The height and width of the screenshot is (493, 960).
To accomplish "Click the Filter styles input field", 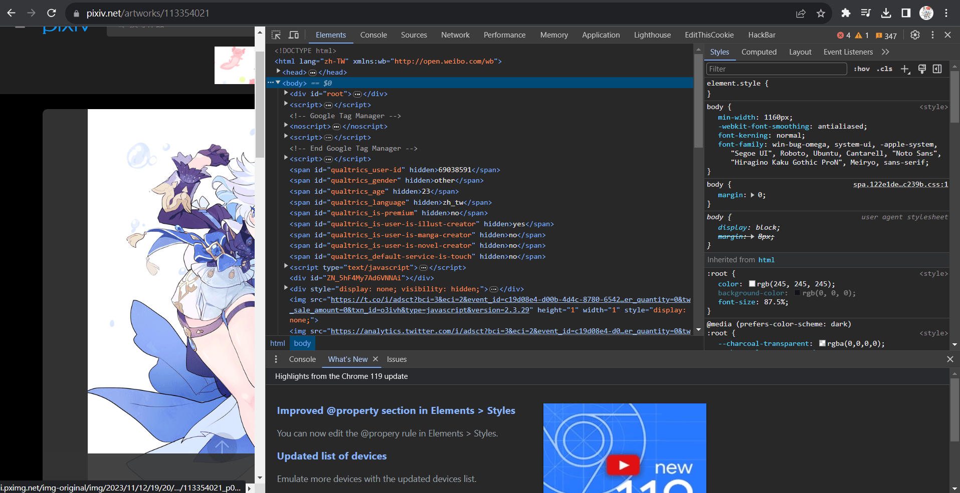I will [777, 69].
